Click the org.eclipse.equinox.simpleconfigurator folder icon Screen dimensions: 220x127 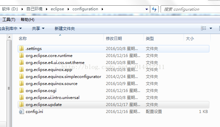tap(21, 77)
